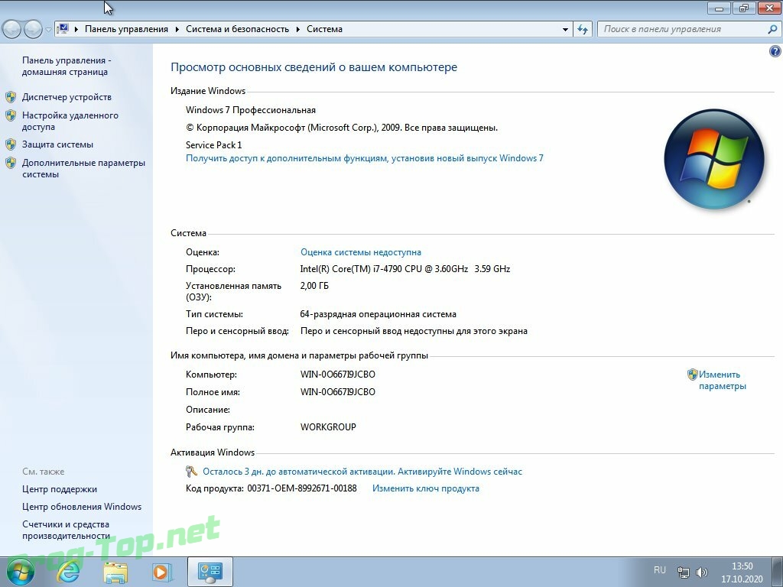783x587 pixels.
Task: Click shield icon beside Изменить параметры
Action: coord(692,375)
